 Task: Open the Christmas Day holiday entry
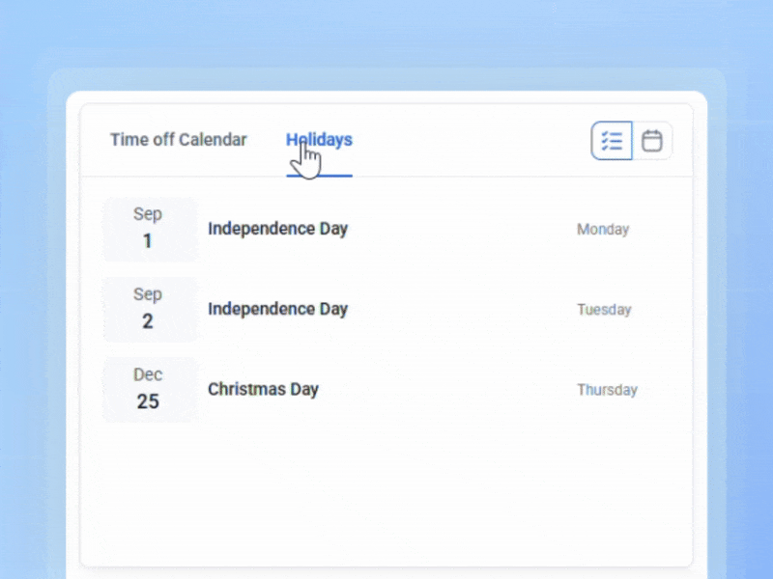coord(263,390)
